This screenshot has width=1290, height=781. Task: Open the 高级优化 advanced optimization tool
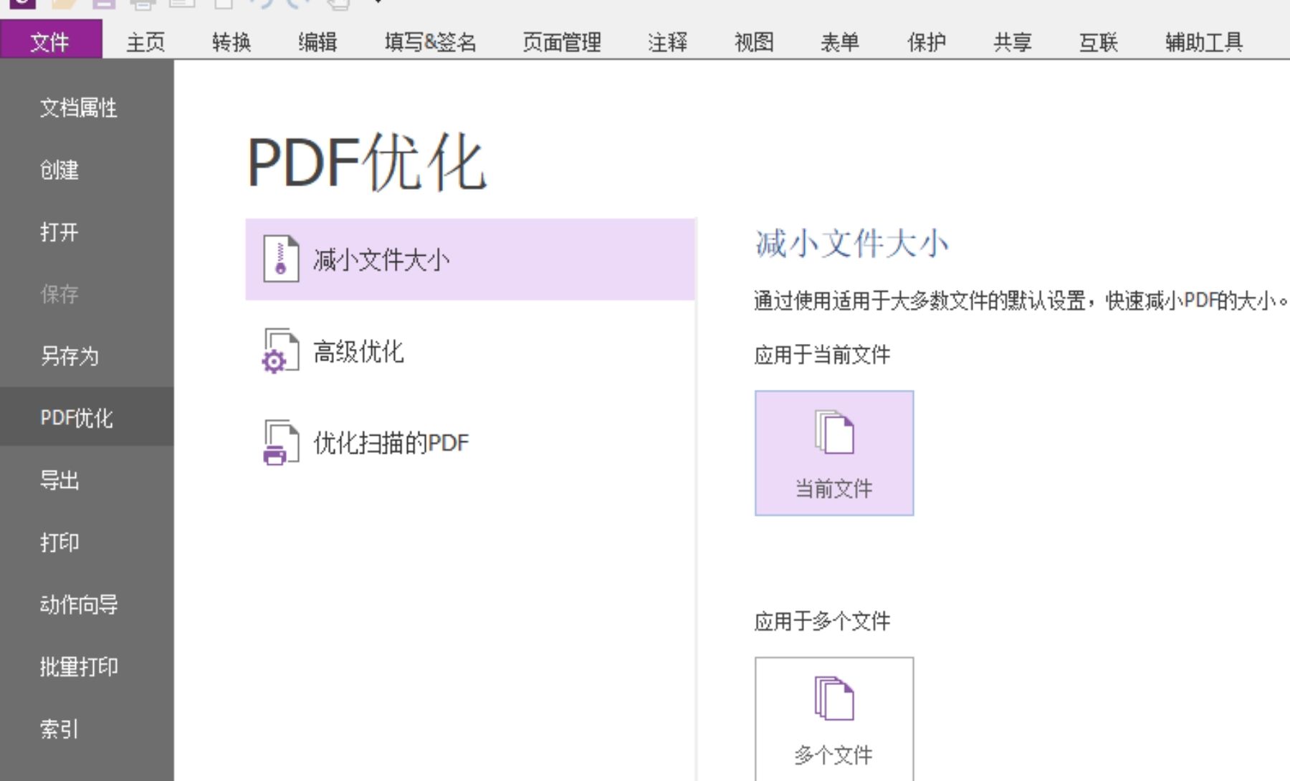358,351
